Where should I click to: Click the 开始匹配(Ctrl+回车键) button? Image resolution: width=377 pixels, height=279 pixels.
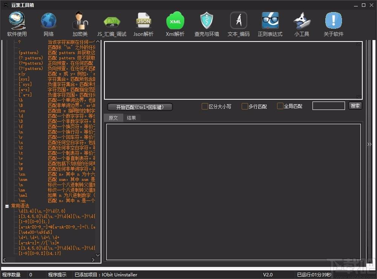[x=140, y=107]
